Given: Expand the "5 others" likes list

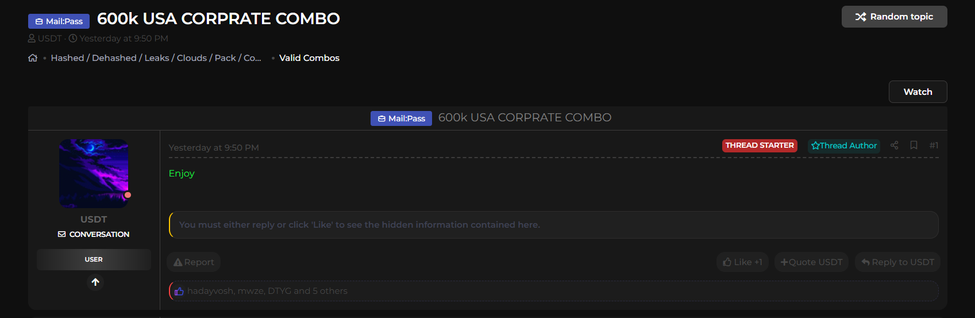Looking at the screenshot, I should 330,291.
